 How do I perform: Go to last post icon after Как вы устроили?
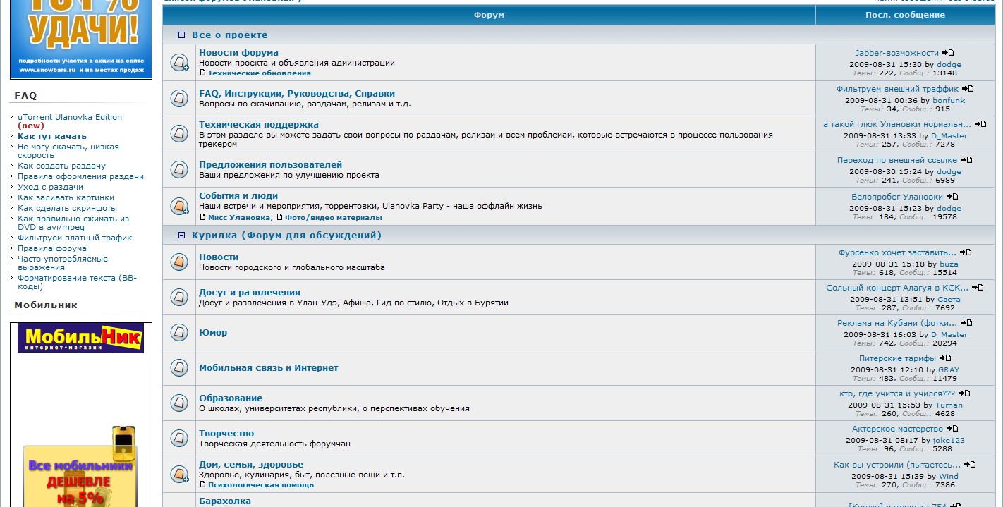click(x=970, y=465)
